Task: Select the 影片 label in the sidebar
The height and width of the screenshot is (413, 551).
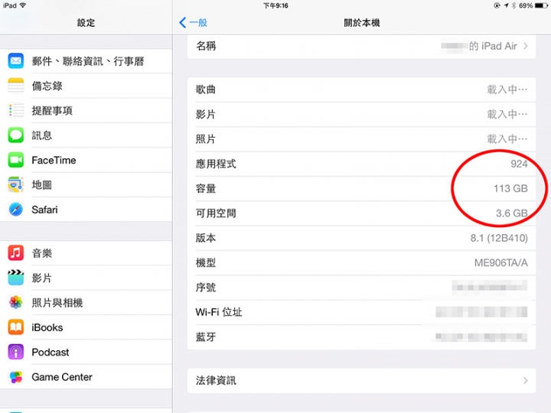Action: click(x=42, y=278)
